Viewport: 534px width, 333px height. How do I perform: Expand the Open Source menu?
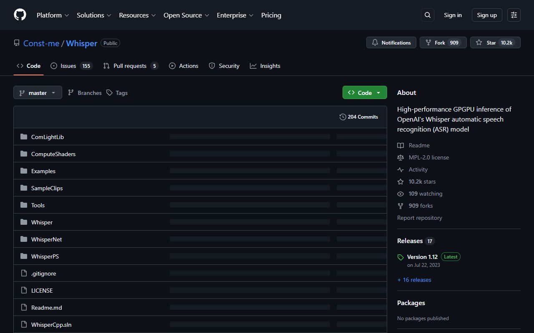click(x=186, y=15)
